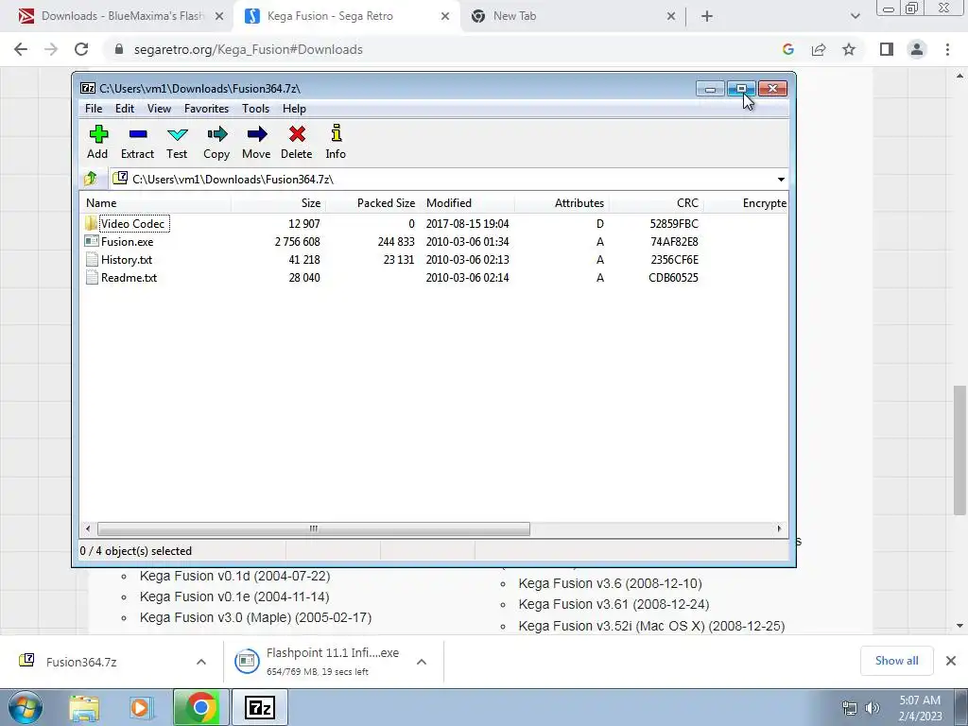Sort by the Name column header
968x726 pixels.
(x=155, y=203)
